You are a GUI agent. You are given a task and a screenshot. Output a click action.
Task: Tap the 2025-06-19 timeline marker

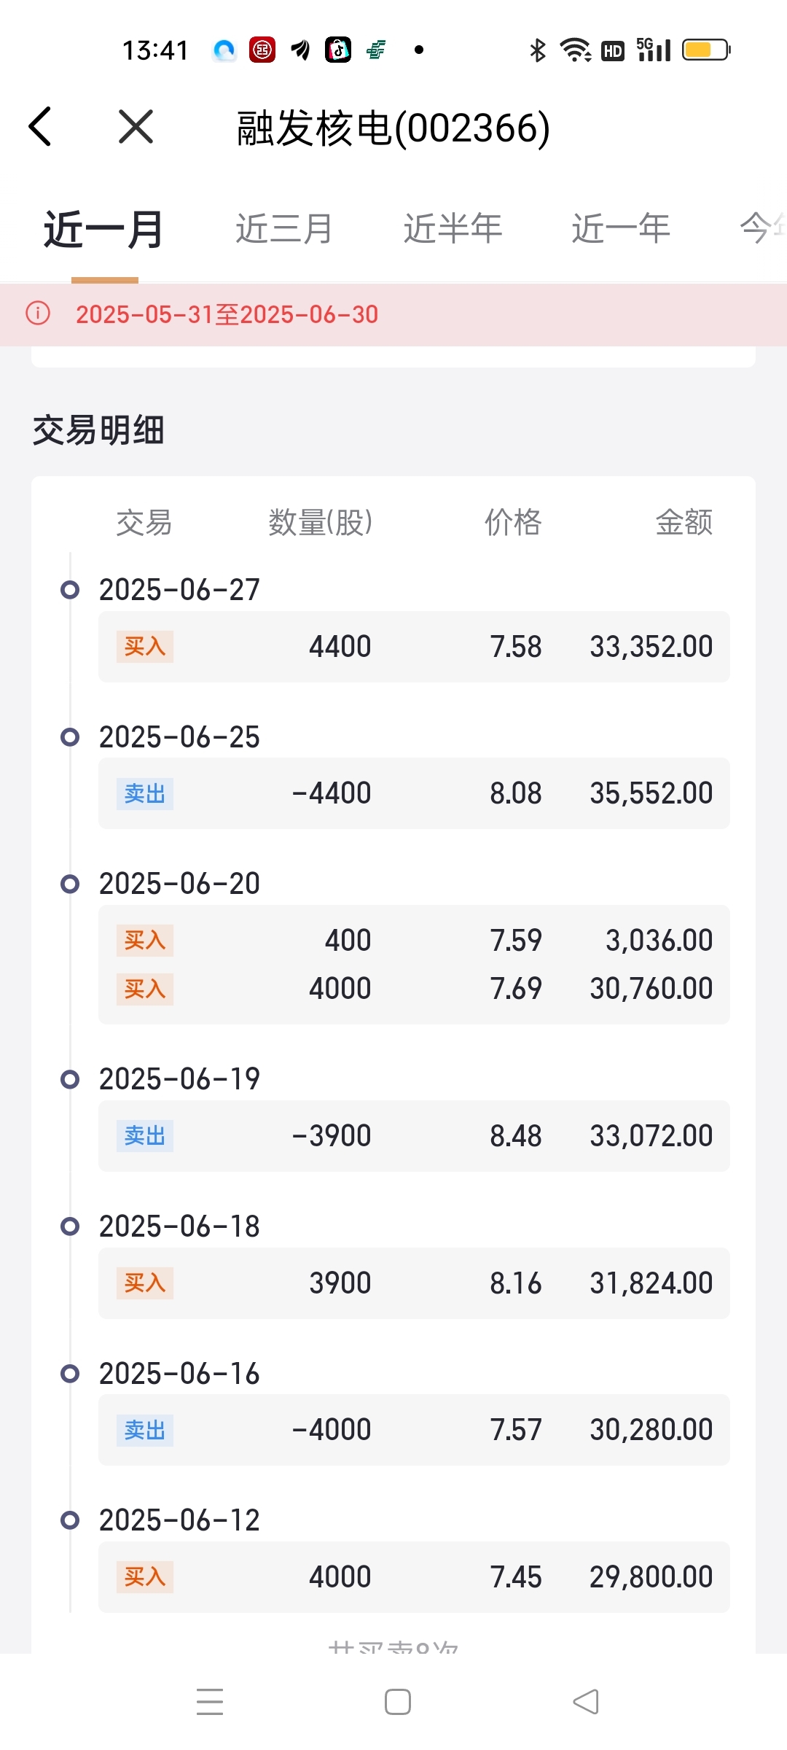coord(70,1079)
